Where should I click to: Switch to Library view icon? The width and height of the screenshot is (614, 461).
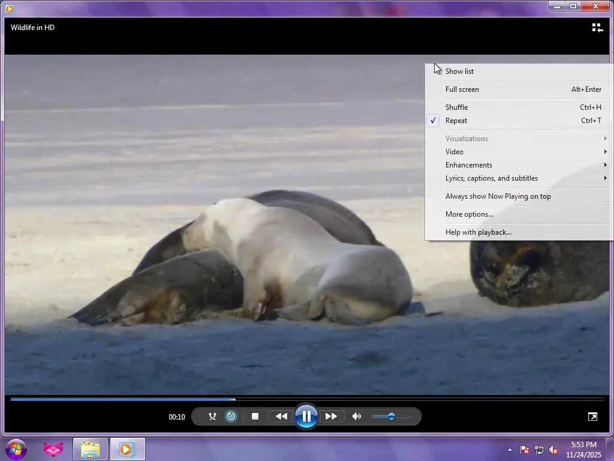[597, 28]
